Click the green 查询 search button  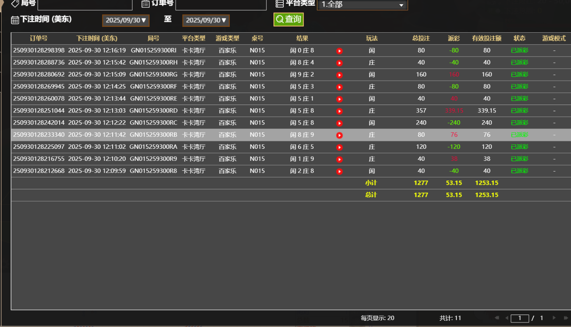288,19
